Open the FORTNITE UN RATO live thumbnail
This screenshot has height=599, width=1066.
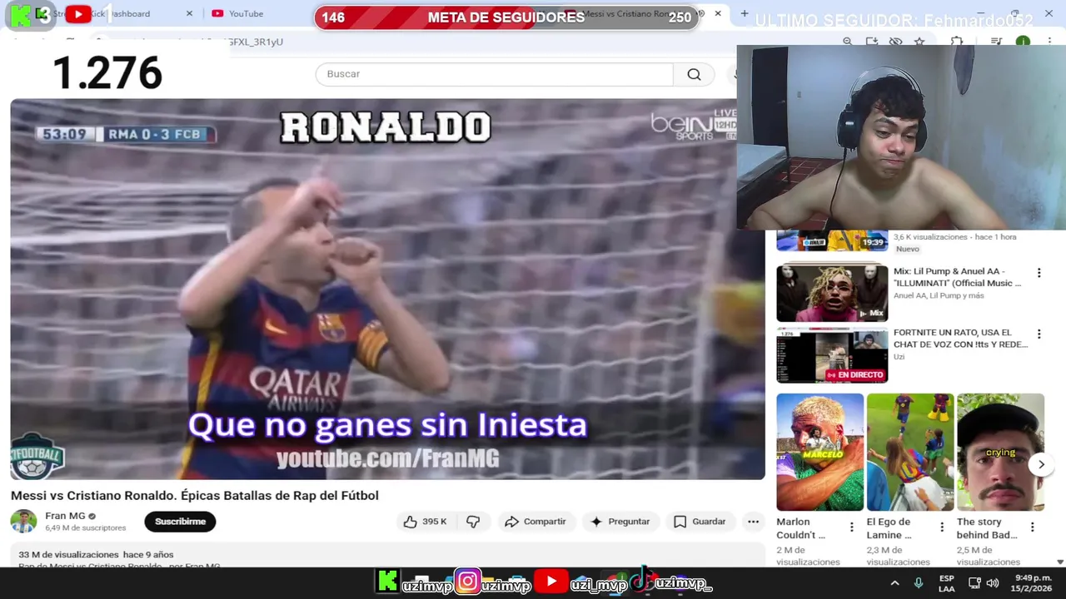[832, 355]
